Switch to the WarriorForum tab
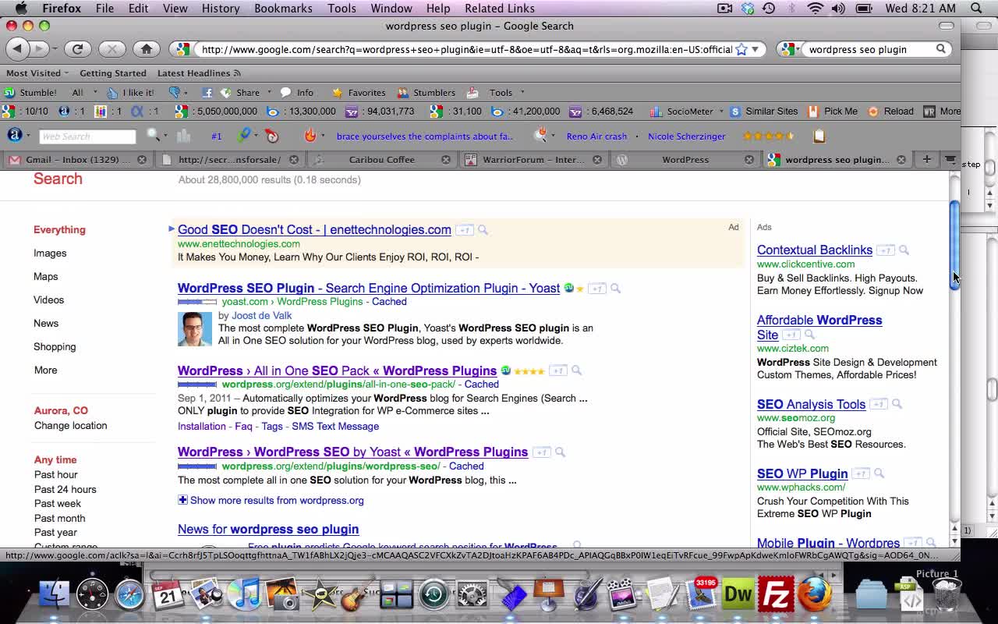Screen dimensions: 998x624 click(x=533, y=159)
